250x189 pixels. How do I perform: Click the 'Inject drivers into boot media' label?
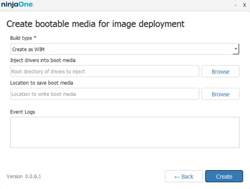click(43, 60)
